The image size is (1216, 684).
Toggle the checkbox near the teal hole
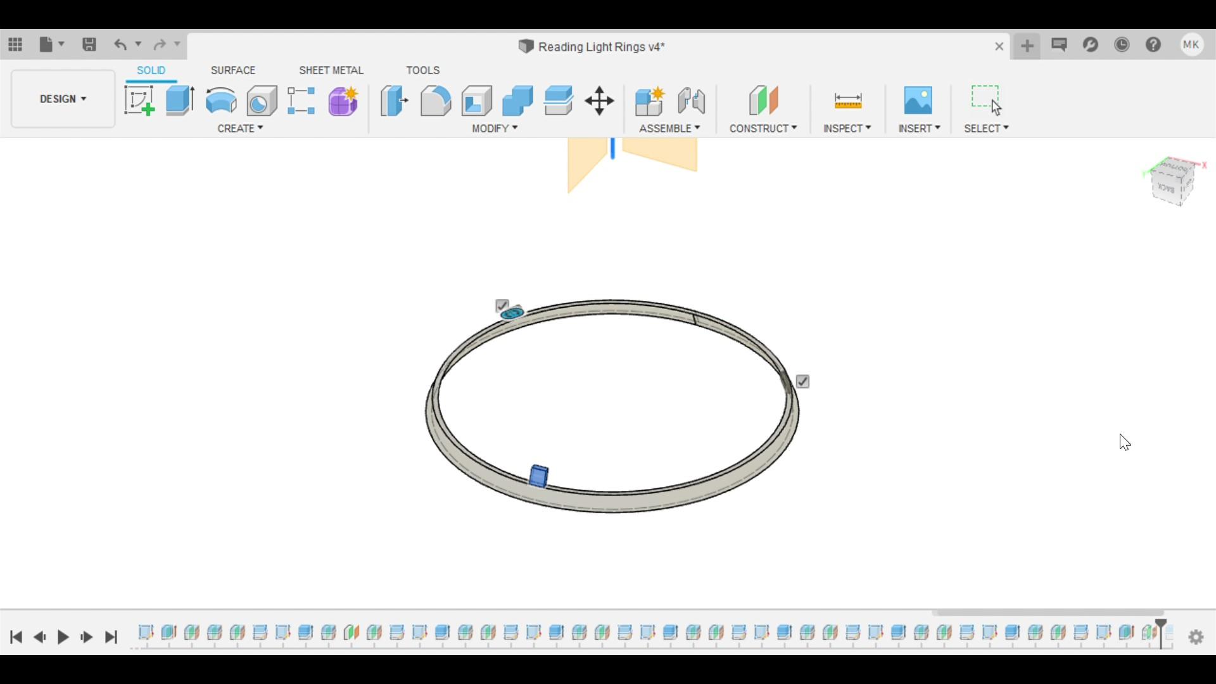(502, 306)
